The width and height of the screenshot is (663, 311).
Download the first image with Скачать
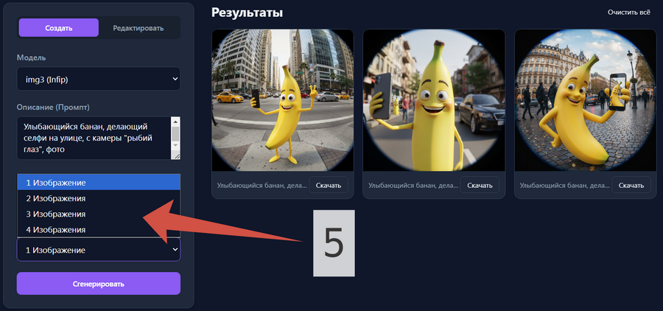(x=329, y=186)
